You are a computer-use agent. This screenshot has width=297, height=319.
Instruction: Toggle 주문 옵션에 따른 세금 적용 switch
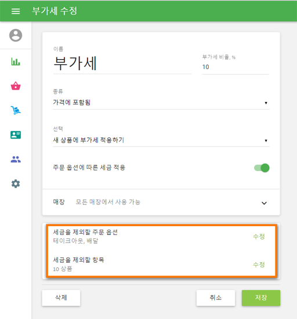coord(262,168)
